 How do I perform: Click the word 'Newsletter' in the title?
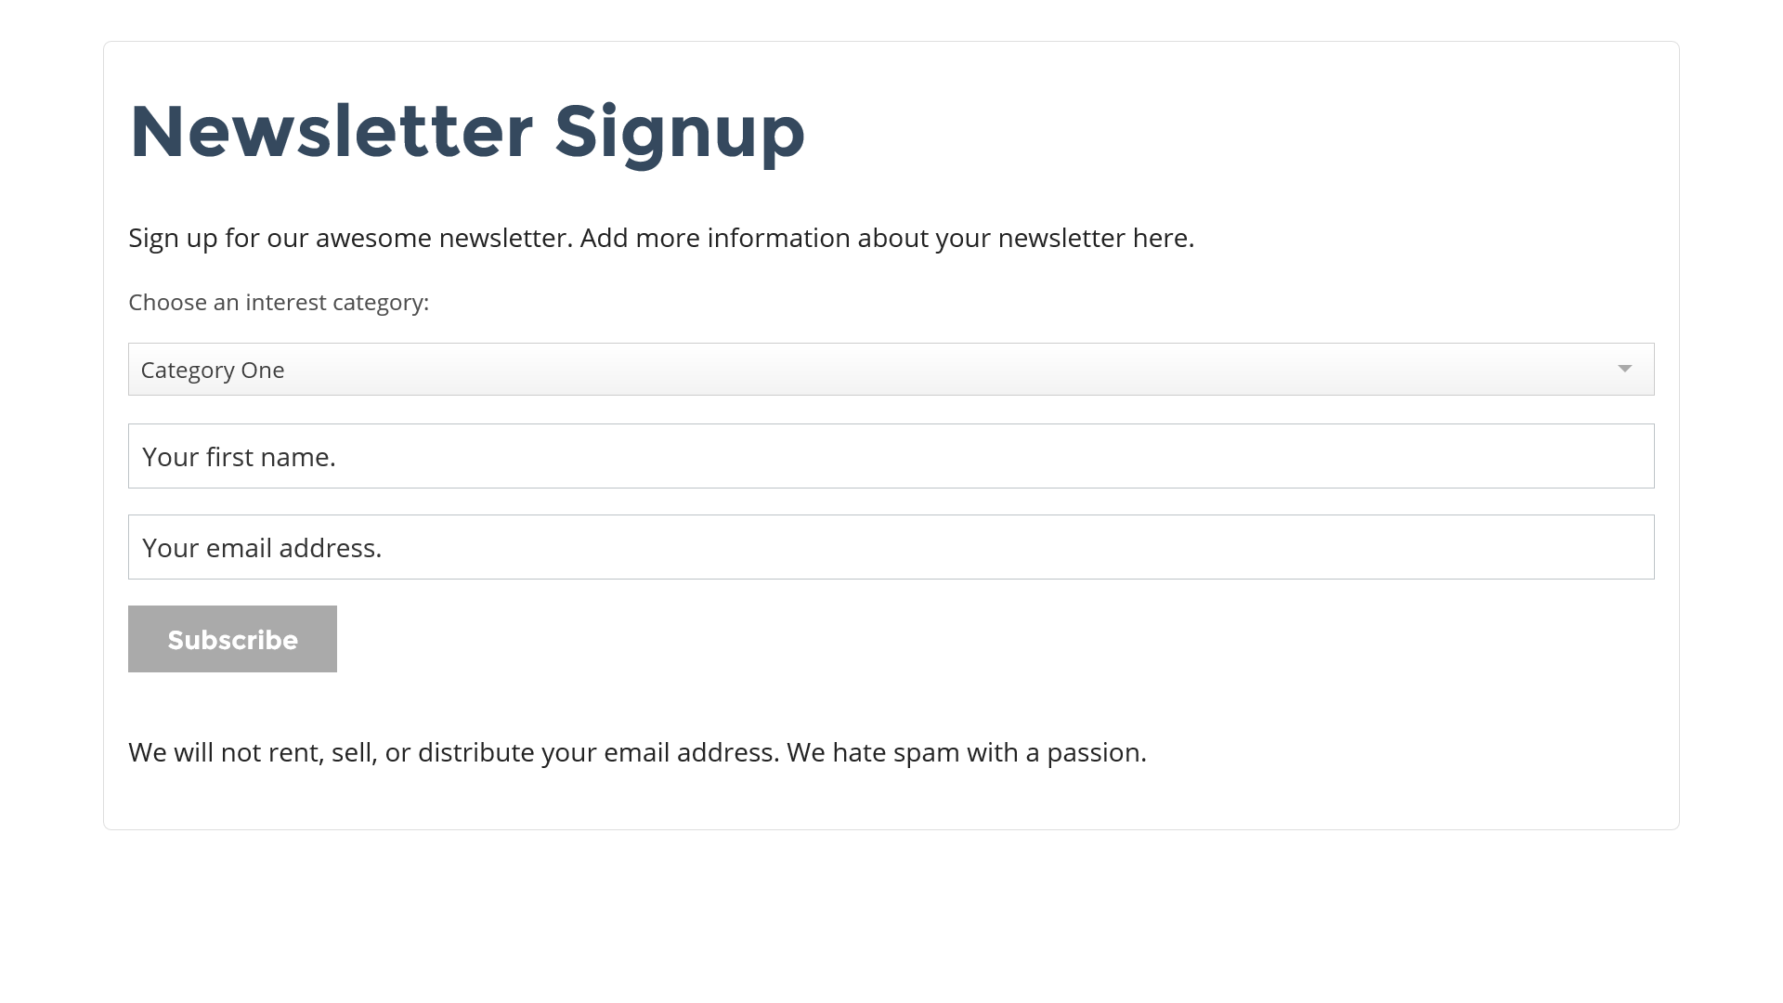(331, 132)
